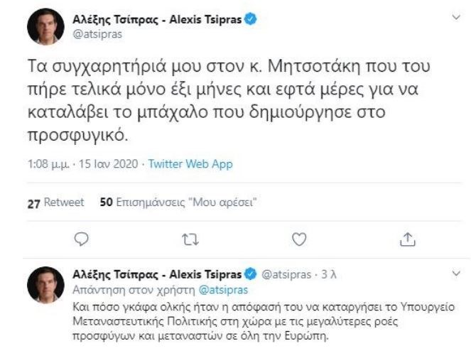Open the share tweet icon
471x351 pixels.
(x=408, y=239)
